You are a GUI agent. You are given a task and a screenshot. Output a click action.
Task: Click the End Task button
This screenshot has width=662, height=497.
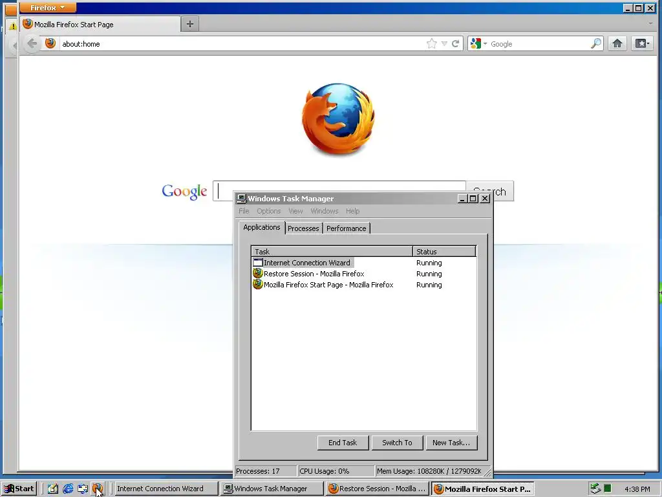coord(343,443)
